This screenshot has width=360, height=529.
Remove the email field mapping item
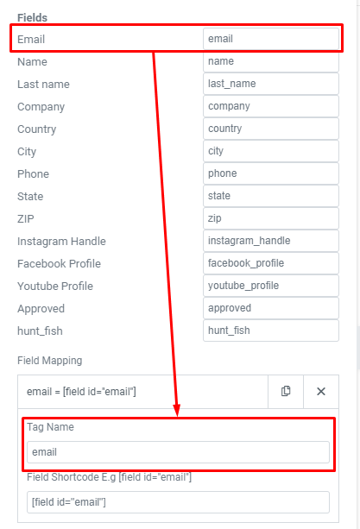[321, 391]
